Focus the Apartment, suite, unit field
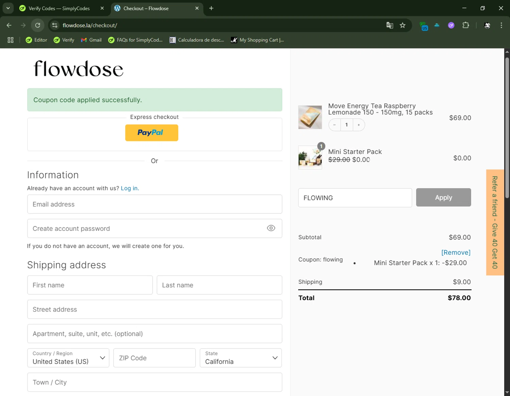 155,334
